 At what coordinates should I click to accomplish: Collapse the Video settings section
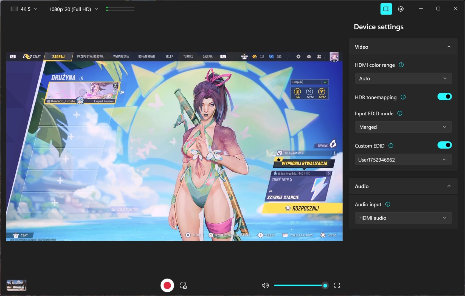[x=449, y=47]
